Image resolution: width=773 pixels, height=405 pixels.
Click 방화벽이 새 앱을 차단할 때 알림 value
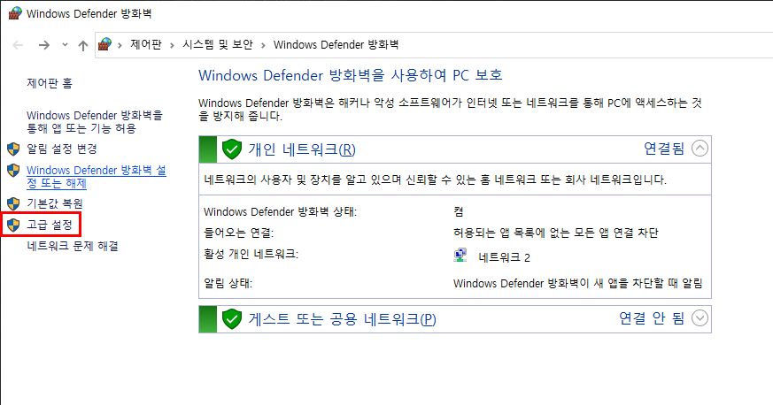(x=578, y=284)
